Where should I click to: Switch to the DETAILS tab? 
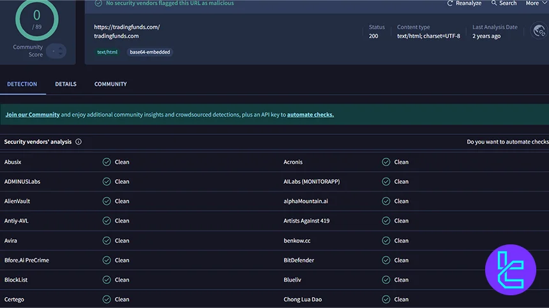click(x=66, y=84)
